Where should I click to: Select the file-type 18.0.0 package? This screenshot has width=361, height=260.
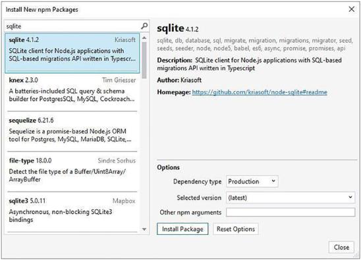tap(72, 172)
